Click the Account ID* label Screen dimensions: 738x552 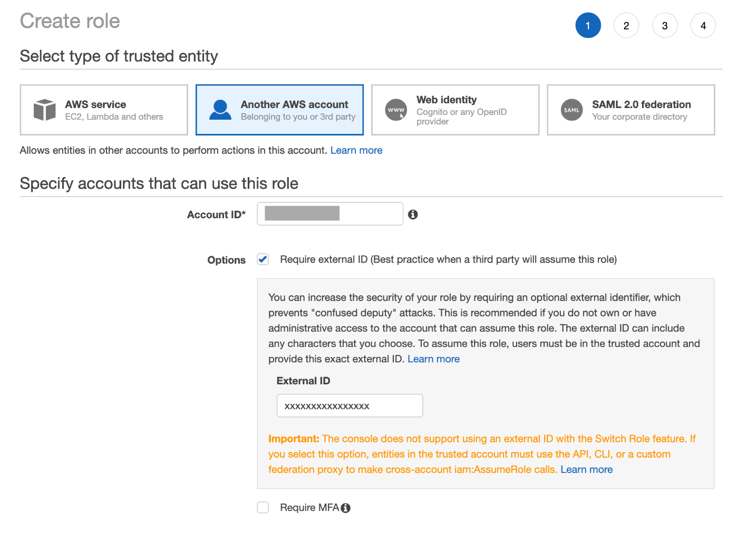click(216, 215)
